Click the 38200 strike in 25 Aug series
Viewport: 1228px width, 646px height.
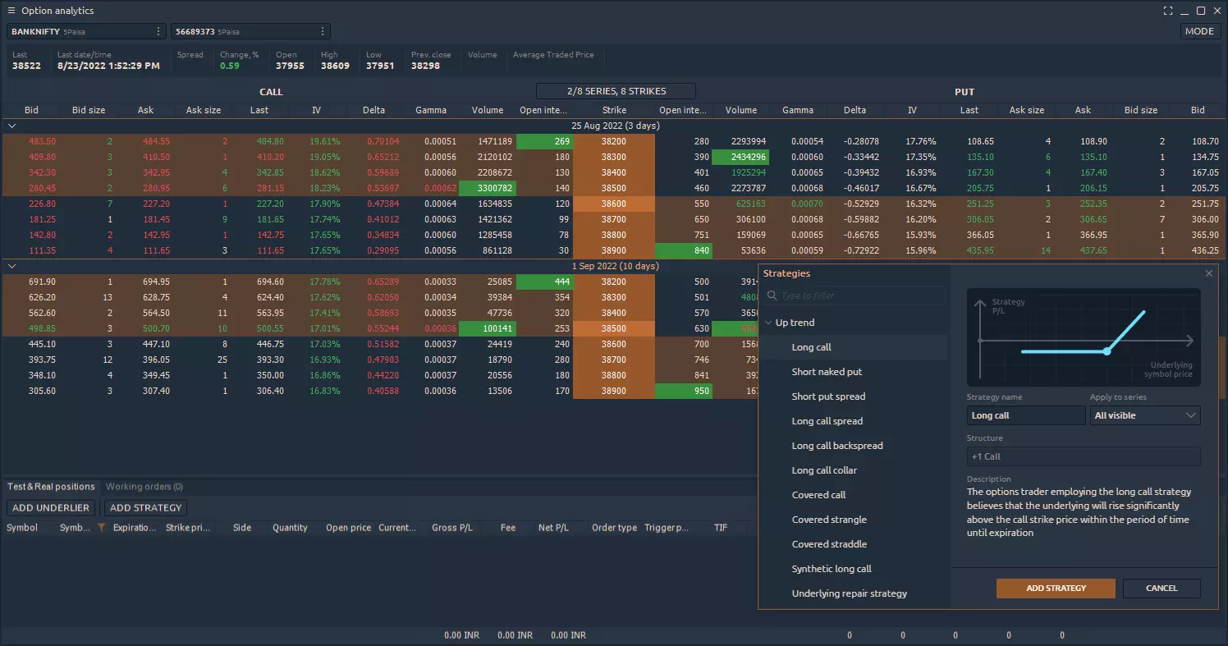pyautogui.click(x=614, y=141)
